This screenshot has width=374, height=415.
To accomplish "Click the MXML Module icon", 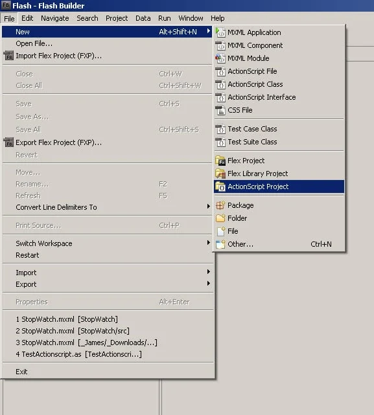I will 220,58.
